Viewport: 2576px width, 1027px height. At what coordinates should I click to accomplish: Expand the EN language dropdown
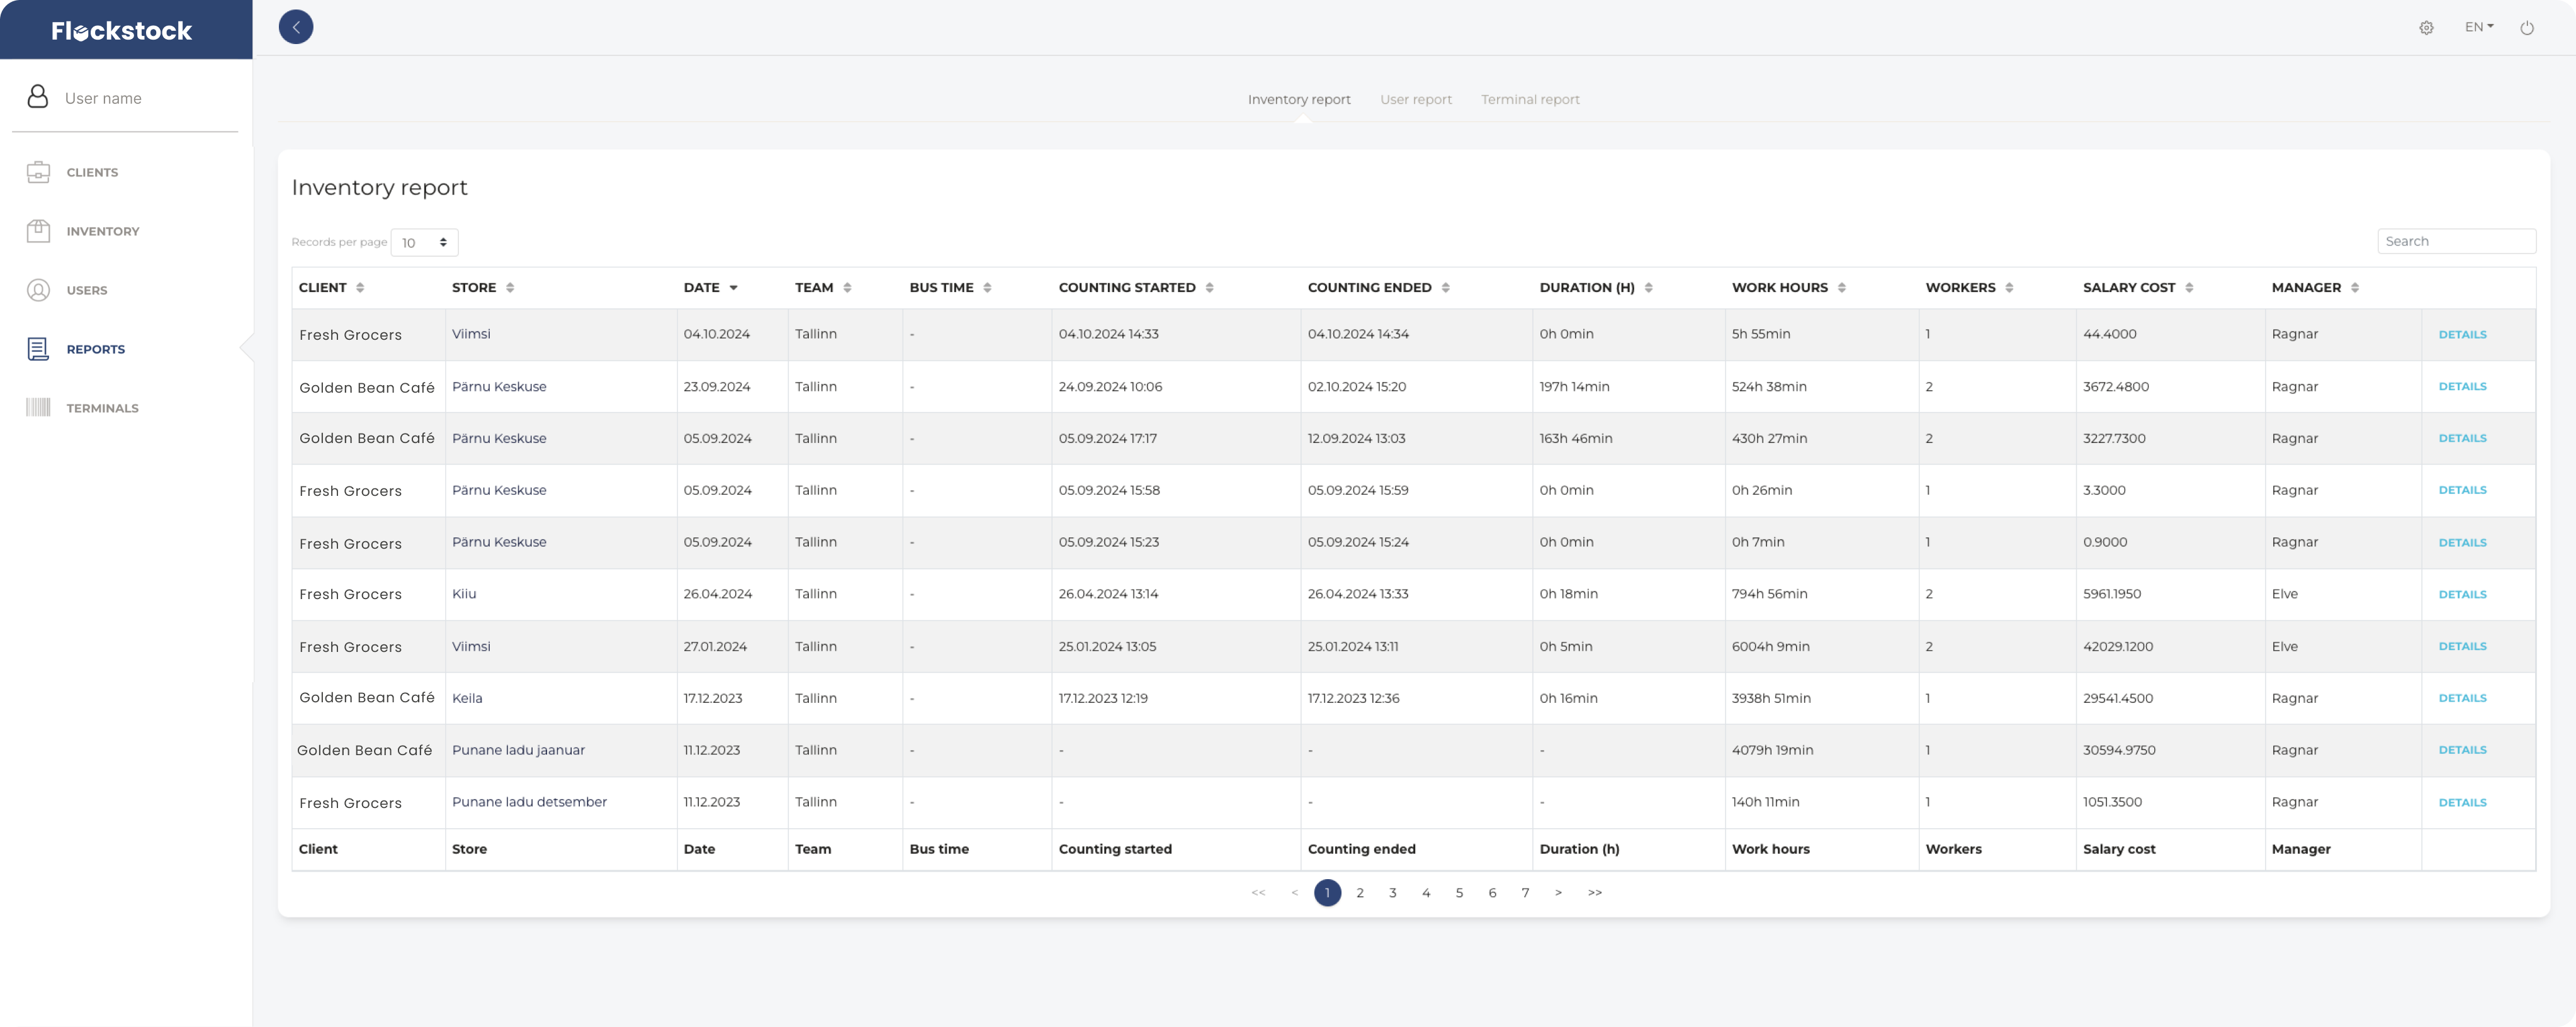pyautogui.click(x=2479, y=27)
